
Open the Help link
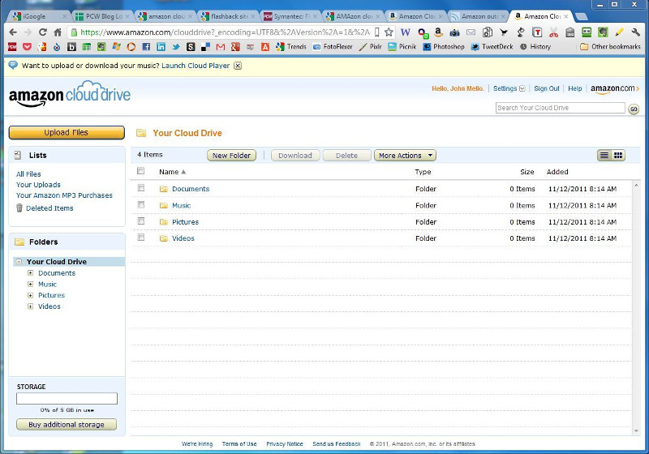point(574,88)
